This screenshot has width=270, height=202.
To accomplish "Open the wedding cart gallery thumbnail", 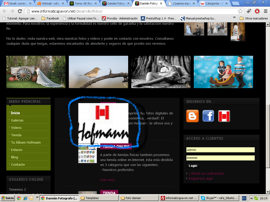I will 36,72.
